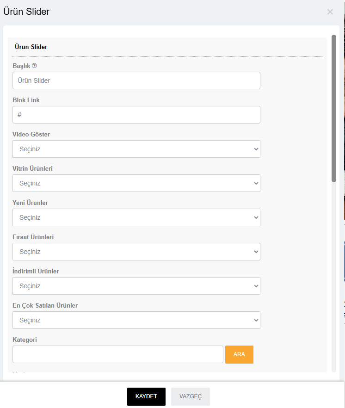Open the Video Göster dropdown
This screenshot has width=345, height=408.
point(136,149)
